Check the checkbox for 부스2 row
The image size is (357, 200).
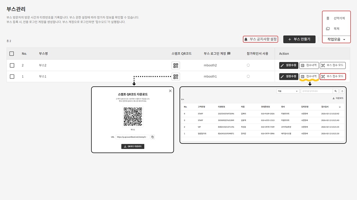12,65
